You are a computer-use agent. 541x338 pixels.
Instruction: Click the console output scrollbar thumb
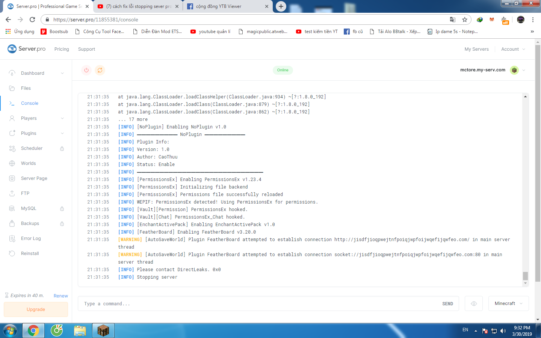(x=525, y=276)
